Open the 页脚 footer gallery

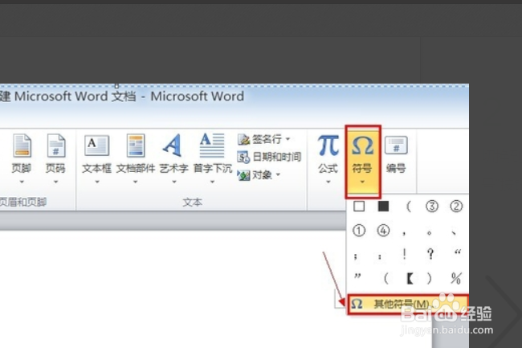(x=22, y=158)
